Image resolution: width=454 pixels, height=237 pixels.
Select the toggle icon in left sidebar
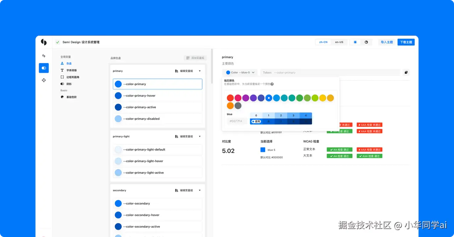[x=44, y=68]
